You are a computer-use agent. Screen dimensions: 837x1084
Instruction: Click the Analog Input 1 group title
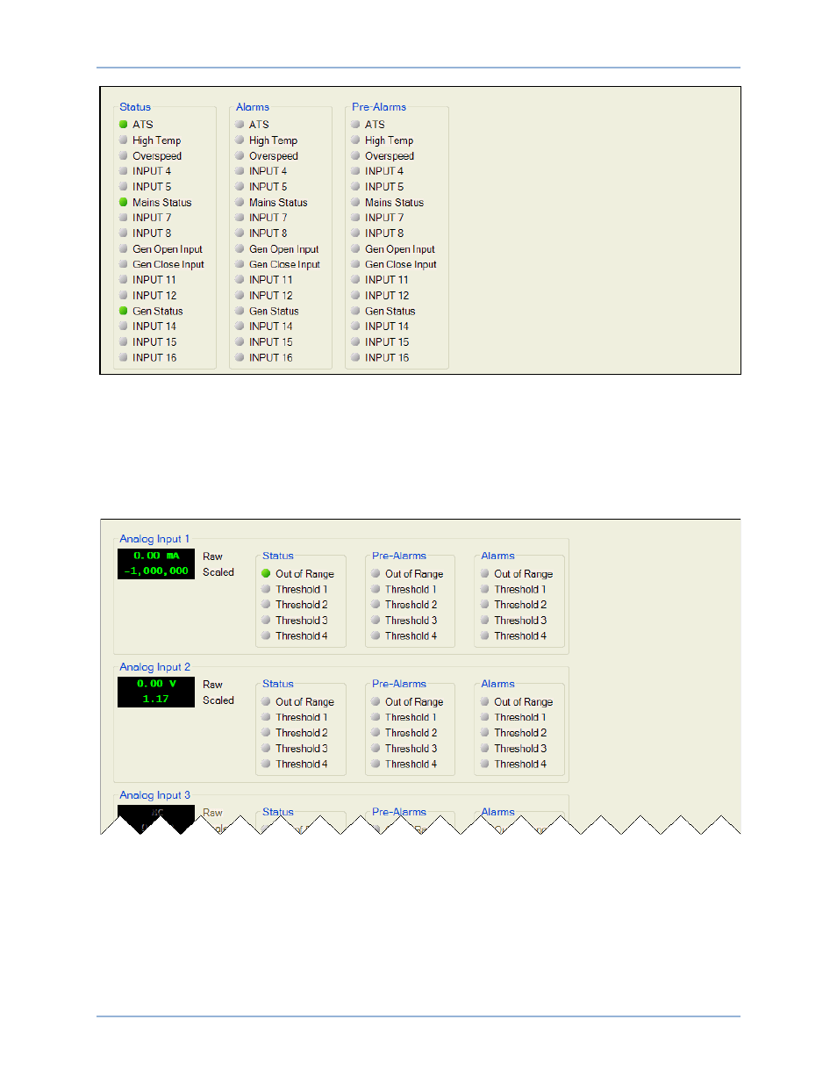(154, 539)
